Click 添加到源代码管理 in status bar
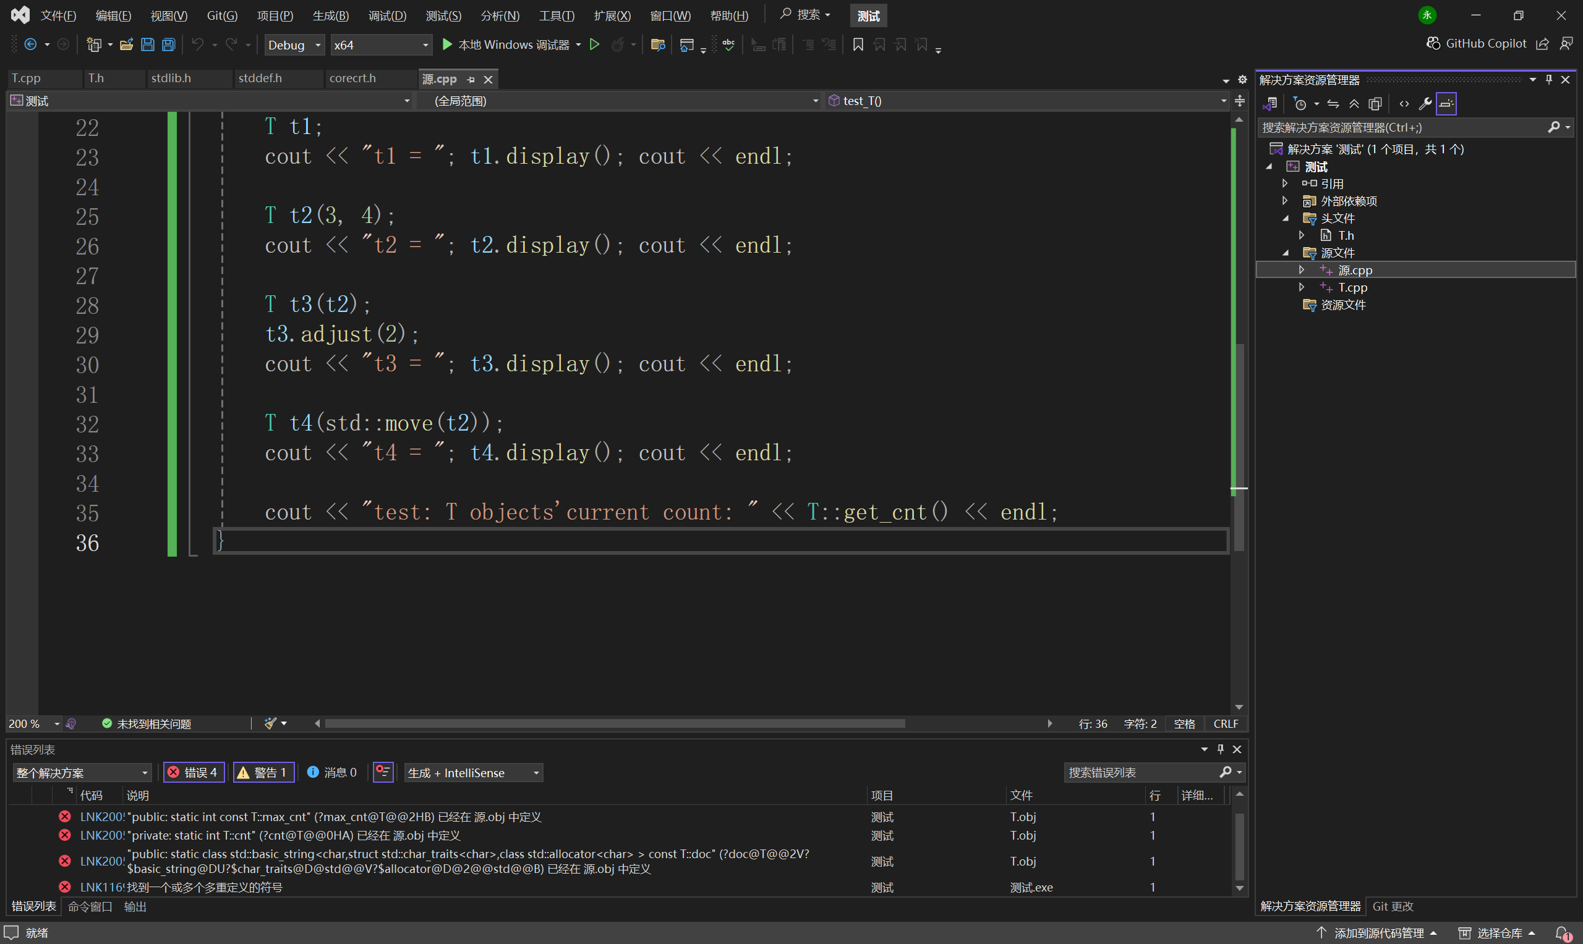The height and width of the screenshot is (944, 1583). coord(1378,932)
